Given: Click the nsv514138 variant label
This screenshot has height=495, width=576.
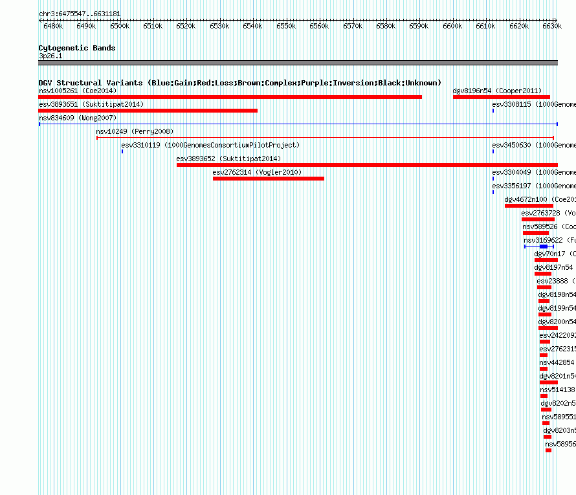Looking at the screenshot, I should tap(557, 390).
